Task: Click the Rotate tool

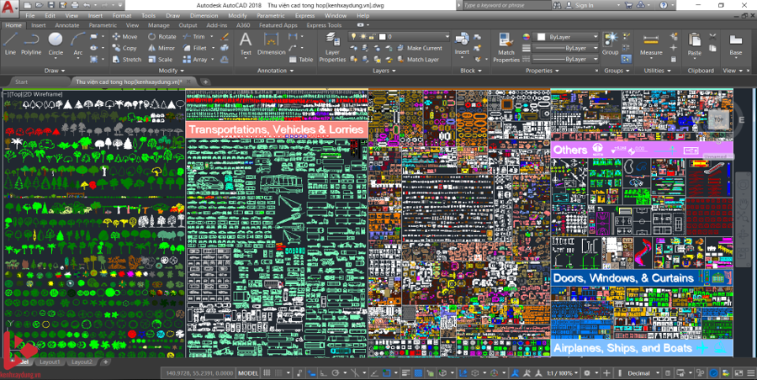Action: pyautogui.click(x=162, y=37)
